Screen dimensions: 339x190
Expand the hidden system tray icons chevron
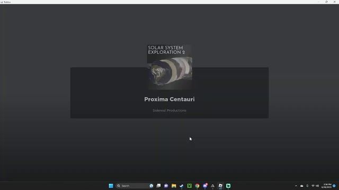click(296, 186)
